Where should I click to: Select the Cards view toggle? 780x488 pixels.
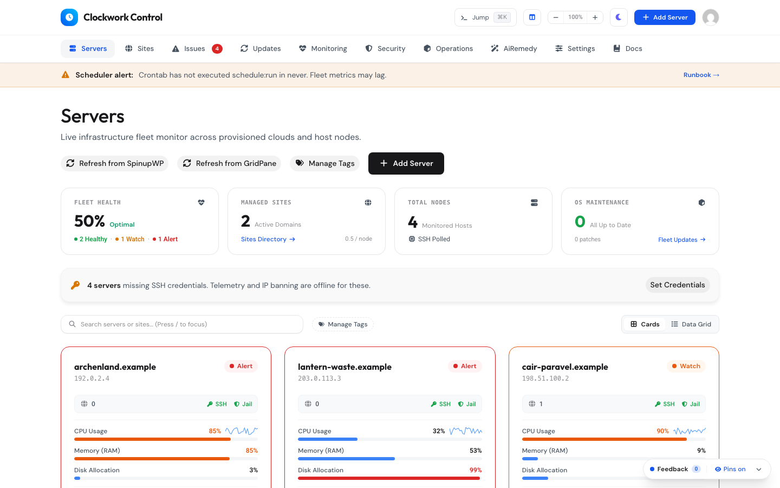point(645,324)
